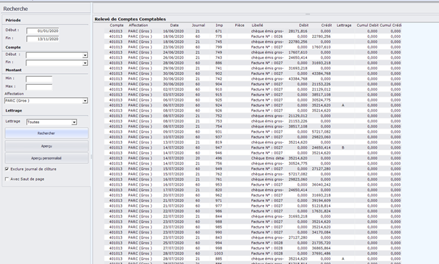This screenshot has height=264, width=439.
Task: Click the Rechercher button
Action: 46,133
